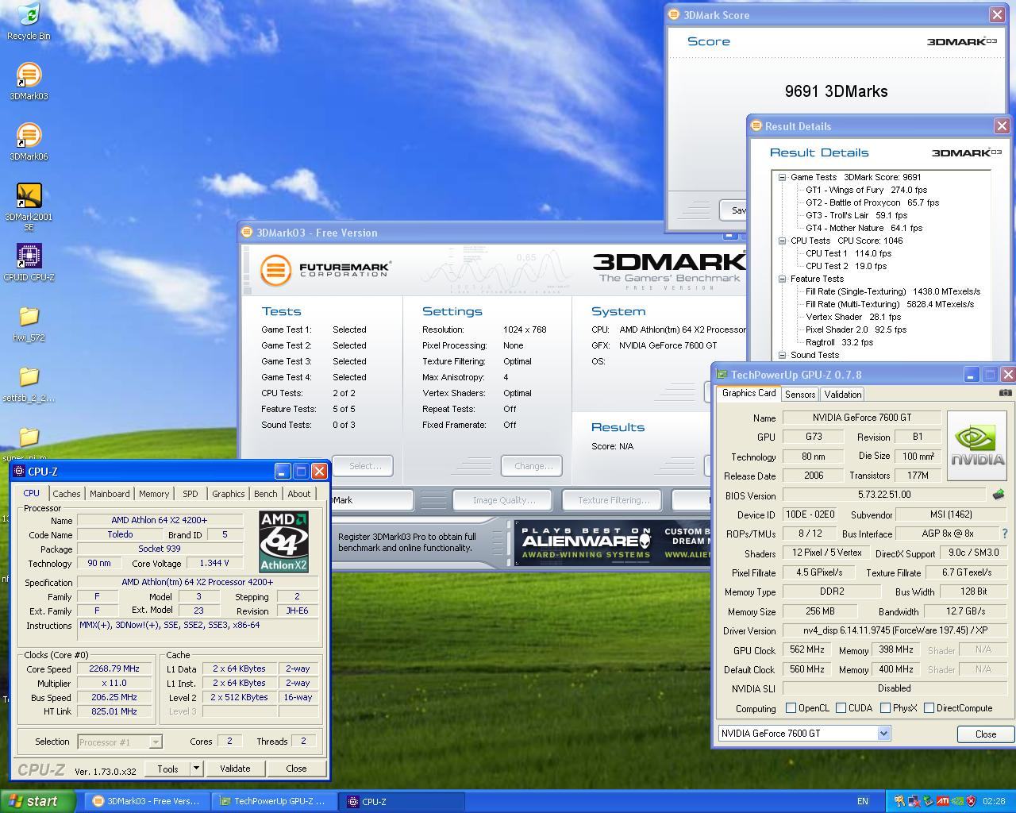This screenshot has height=813, width=1016.
Task: Select the Ragtroll 33.2 fps result
Action: tap(839, 342)
